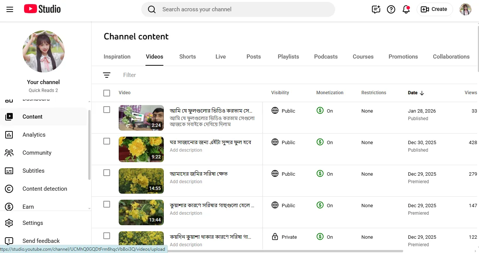Go to YouTube Studio logo home
Viewport: 479px width, 253px height.
[42, 9]
